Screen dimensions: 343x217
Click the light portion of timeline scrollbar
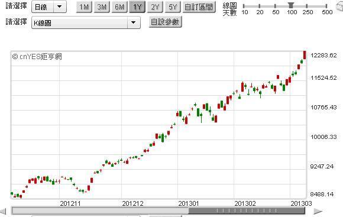tap(100, 211)
